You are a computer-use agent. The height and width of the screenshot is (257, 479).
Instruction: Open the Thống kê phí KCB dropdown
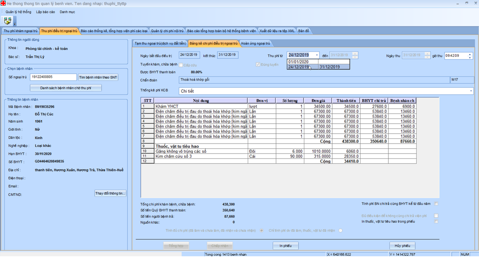pos(471,91)
